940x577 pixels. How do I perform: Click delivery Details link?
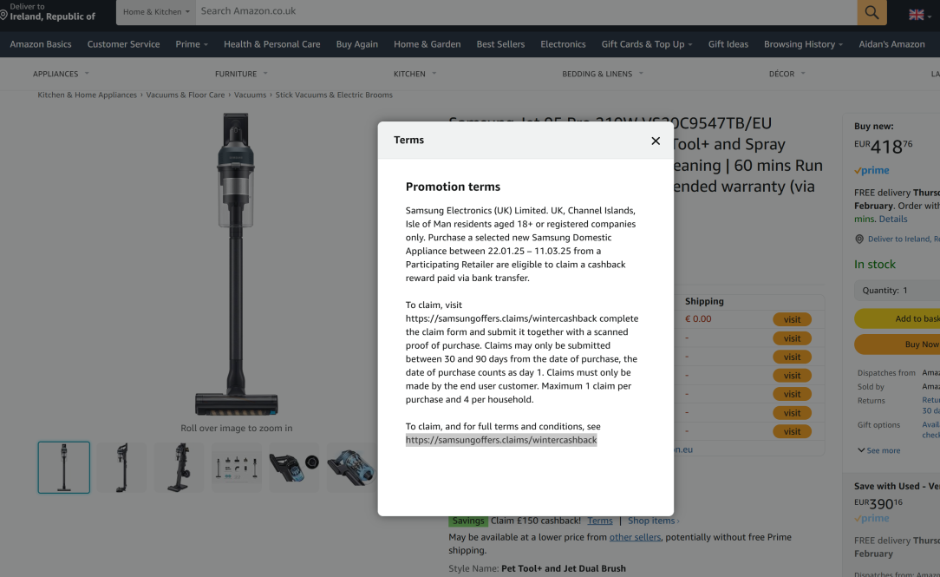(x=892, y=219)
